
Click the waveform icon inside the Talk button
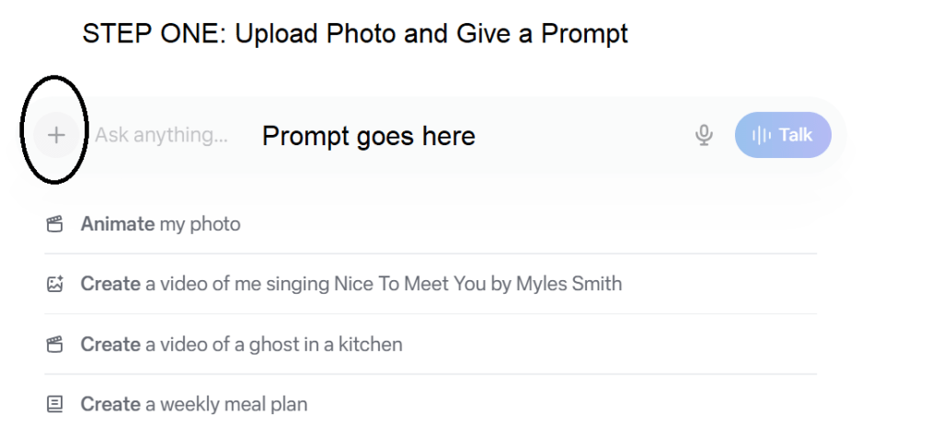click(x=762, y=135)
